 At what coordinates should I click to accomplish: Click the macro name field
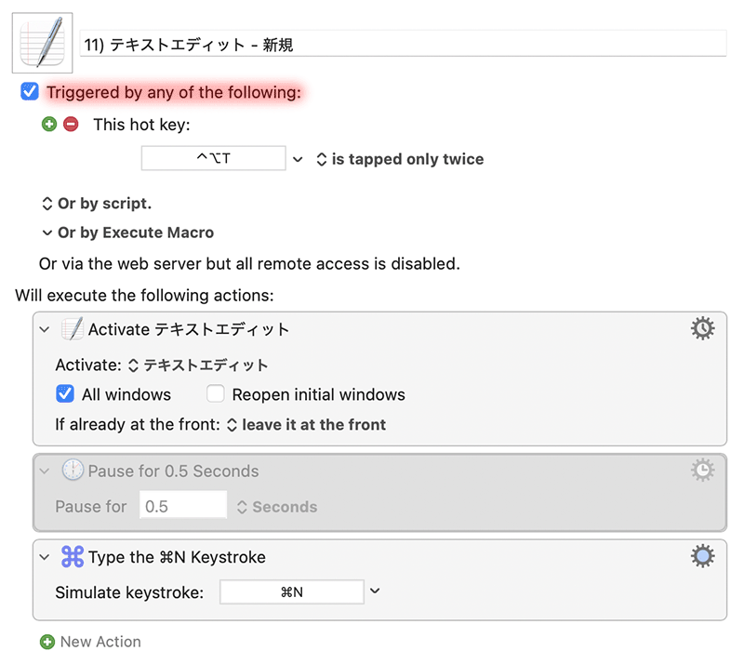tap(404, 44)
